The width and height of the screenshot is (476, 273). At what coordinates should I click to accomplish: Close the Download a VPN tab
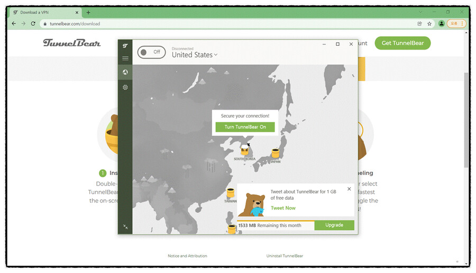coord(77,13)
